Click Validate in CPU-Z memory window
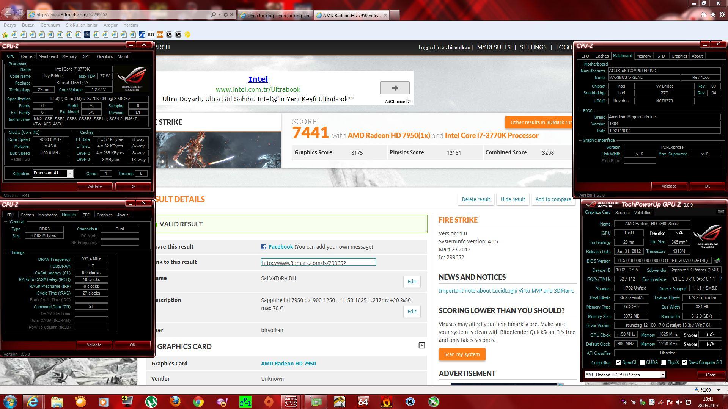728x409 pixels. pyautogui.click(x=94, y=345)
